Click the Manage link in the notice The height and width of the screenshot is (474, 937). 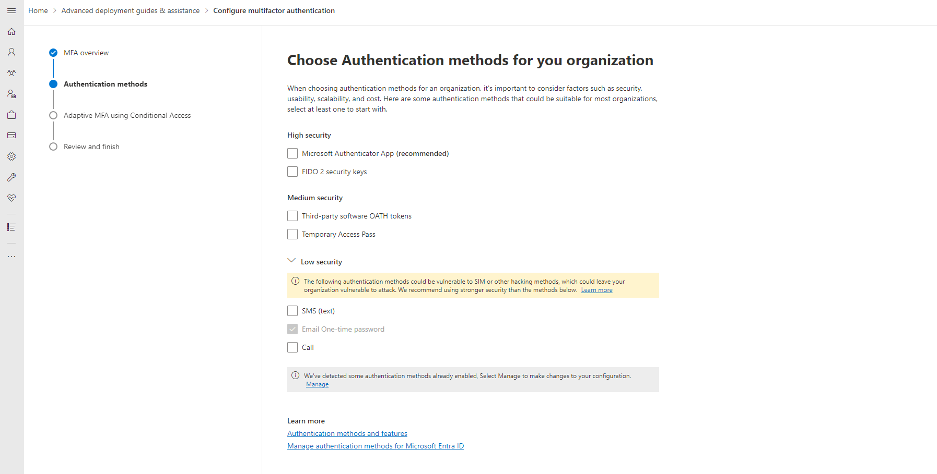(x=317, y=384)
